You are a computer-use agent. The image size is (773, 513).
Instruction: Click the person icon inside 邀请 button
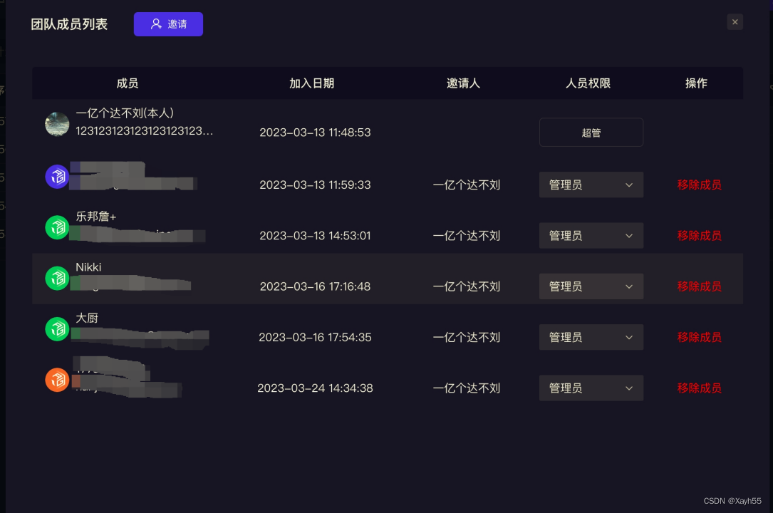click(x=156, y=24)
